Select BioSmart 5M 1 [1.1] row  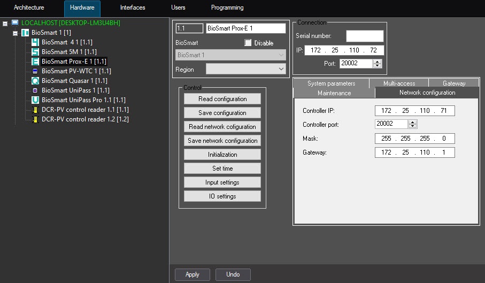click(70, 52)
